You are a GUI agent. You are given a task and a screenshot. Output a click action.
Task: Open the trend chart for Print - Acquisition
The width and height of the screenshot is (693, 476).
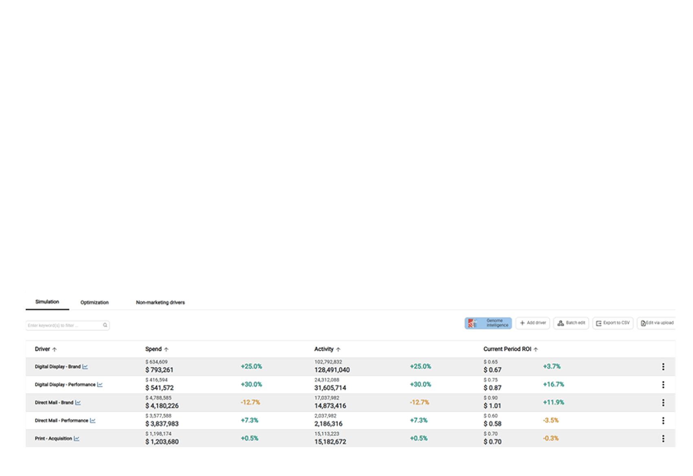coord(77,439)
